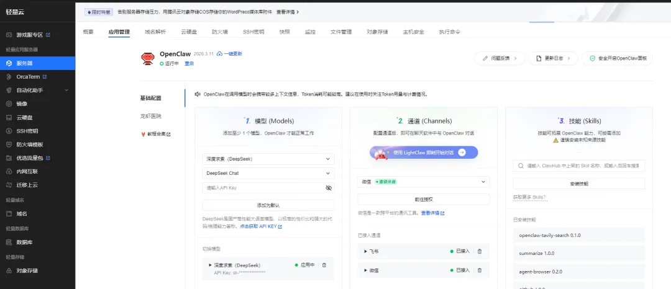Open 镜像 in the sidebar
This screenshot has width=671, height=289.
(22, 104)
